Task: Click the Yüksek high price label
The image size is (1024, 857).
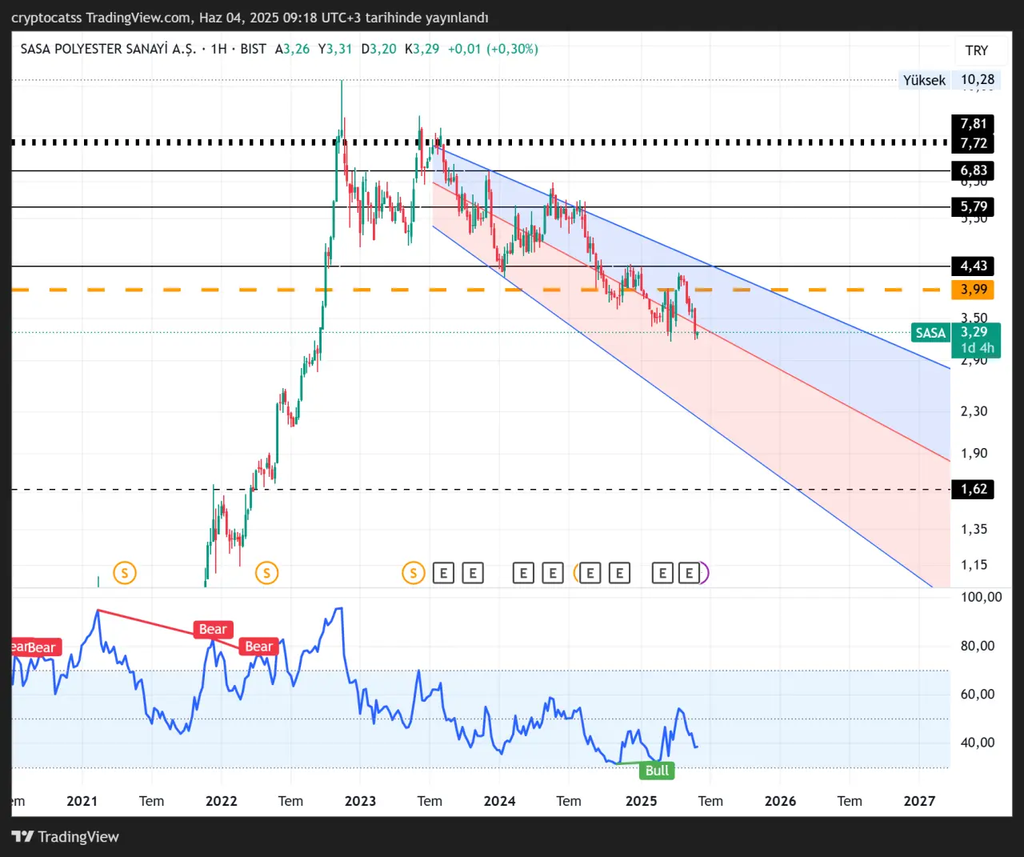Action: pos(924,80)
